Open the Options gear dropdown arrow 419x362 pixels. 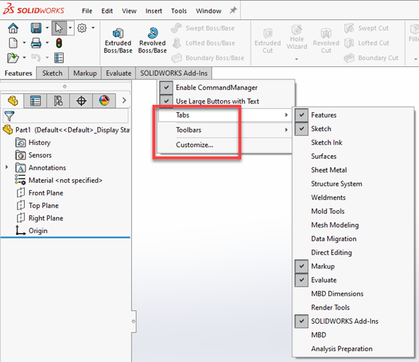(x=93, y=28)
